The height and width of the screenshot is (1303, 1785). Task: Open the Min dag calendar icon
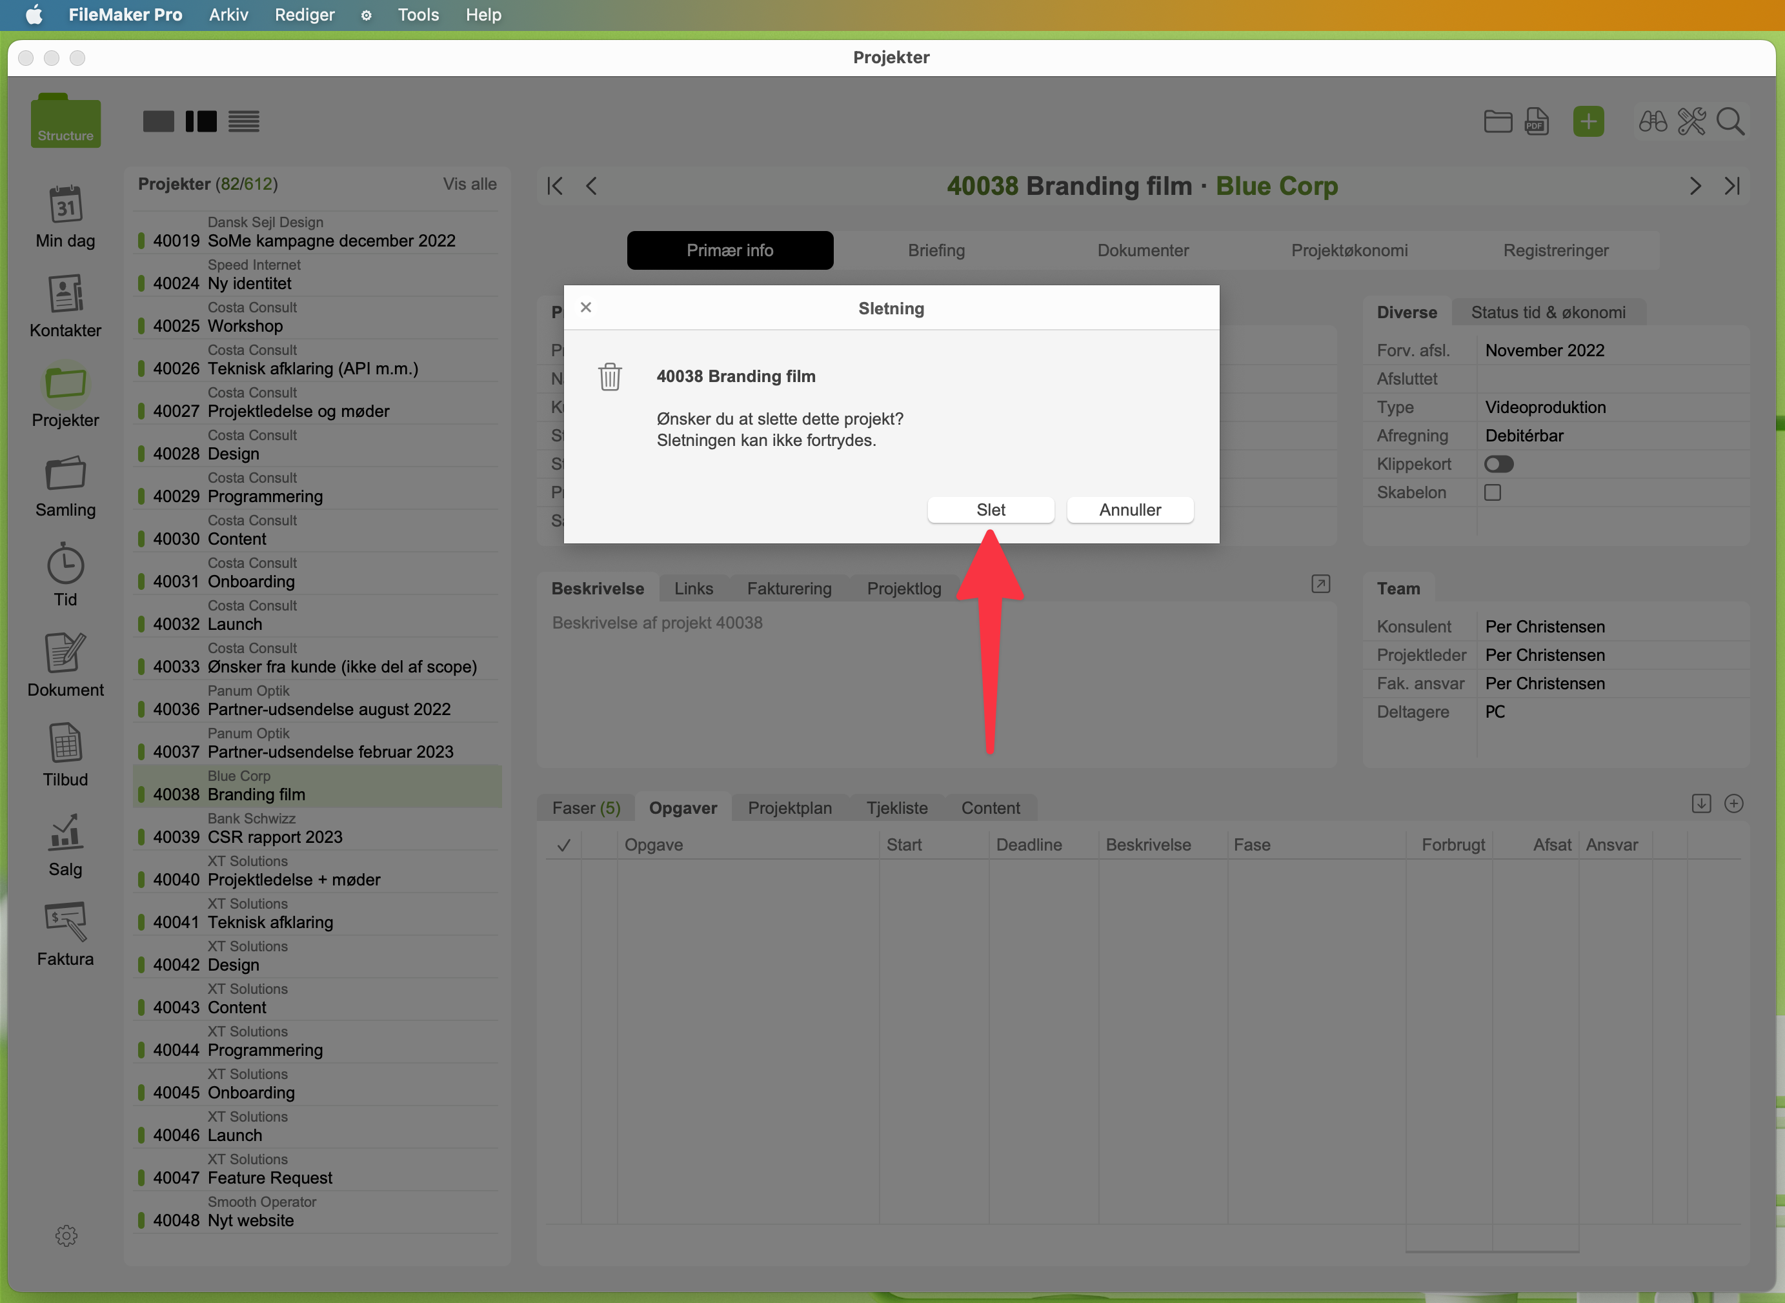click(65, 205)
